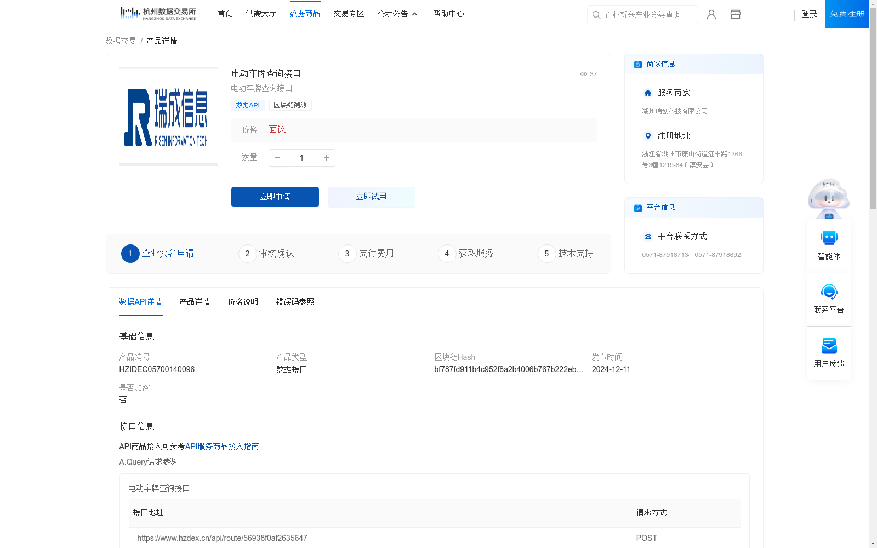The image size is (877, 548).
Task: Click step 4 获取服务
Action: point(466,254)
